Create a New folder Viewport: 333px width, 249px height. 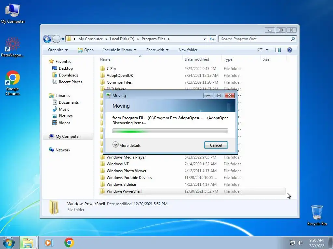pyautogui.click(x=188, y=50)
